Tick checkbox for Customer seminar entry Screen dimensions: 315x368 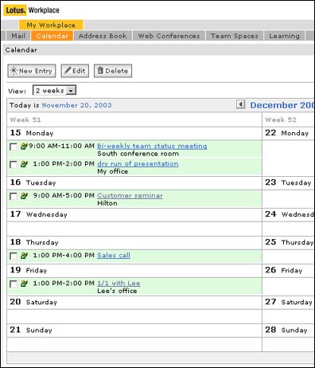pyautogui.click(x=14, y=197)
